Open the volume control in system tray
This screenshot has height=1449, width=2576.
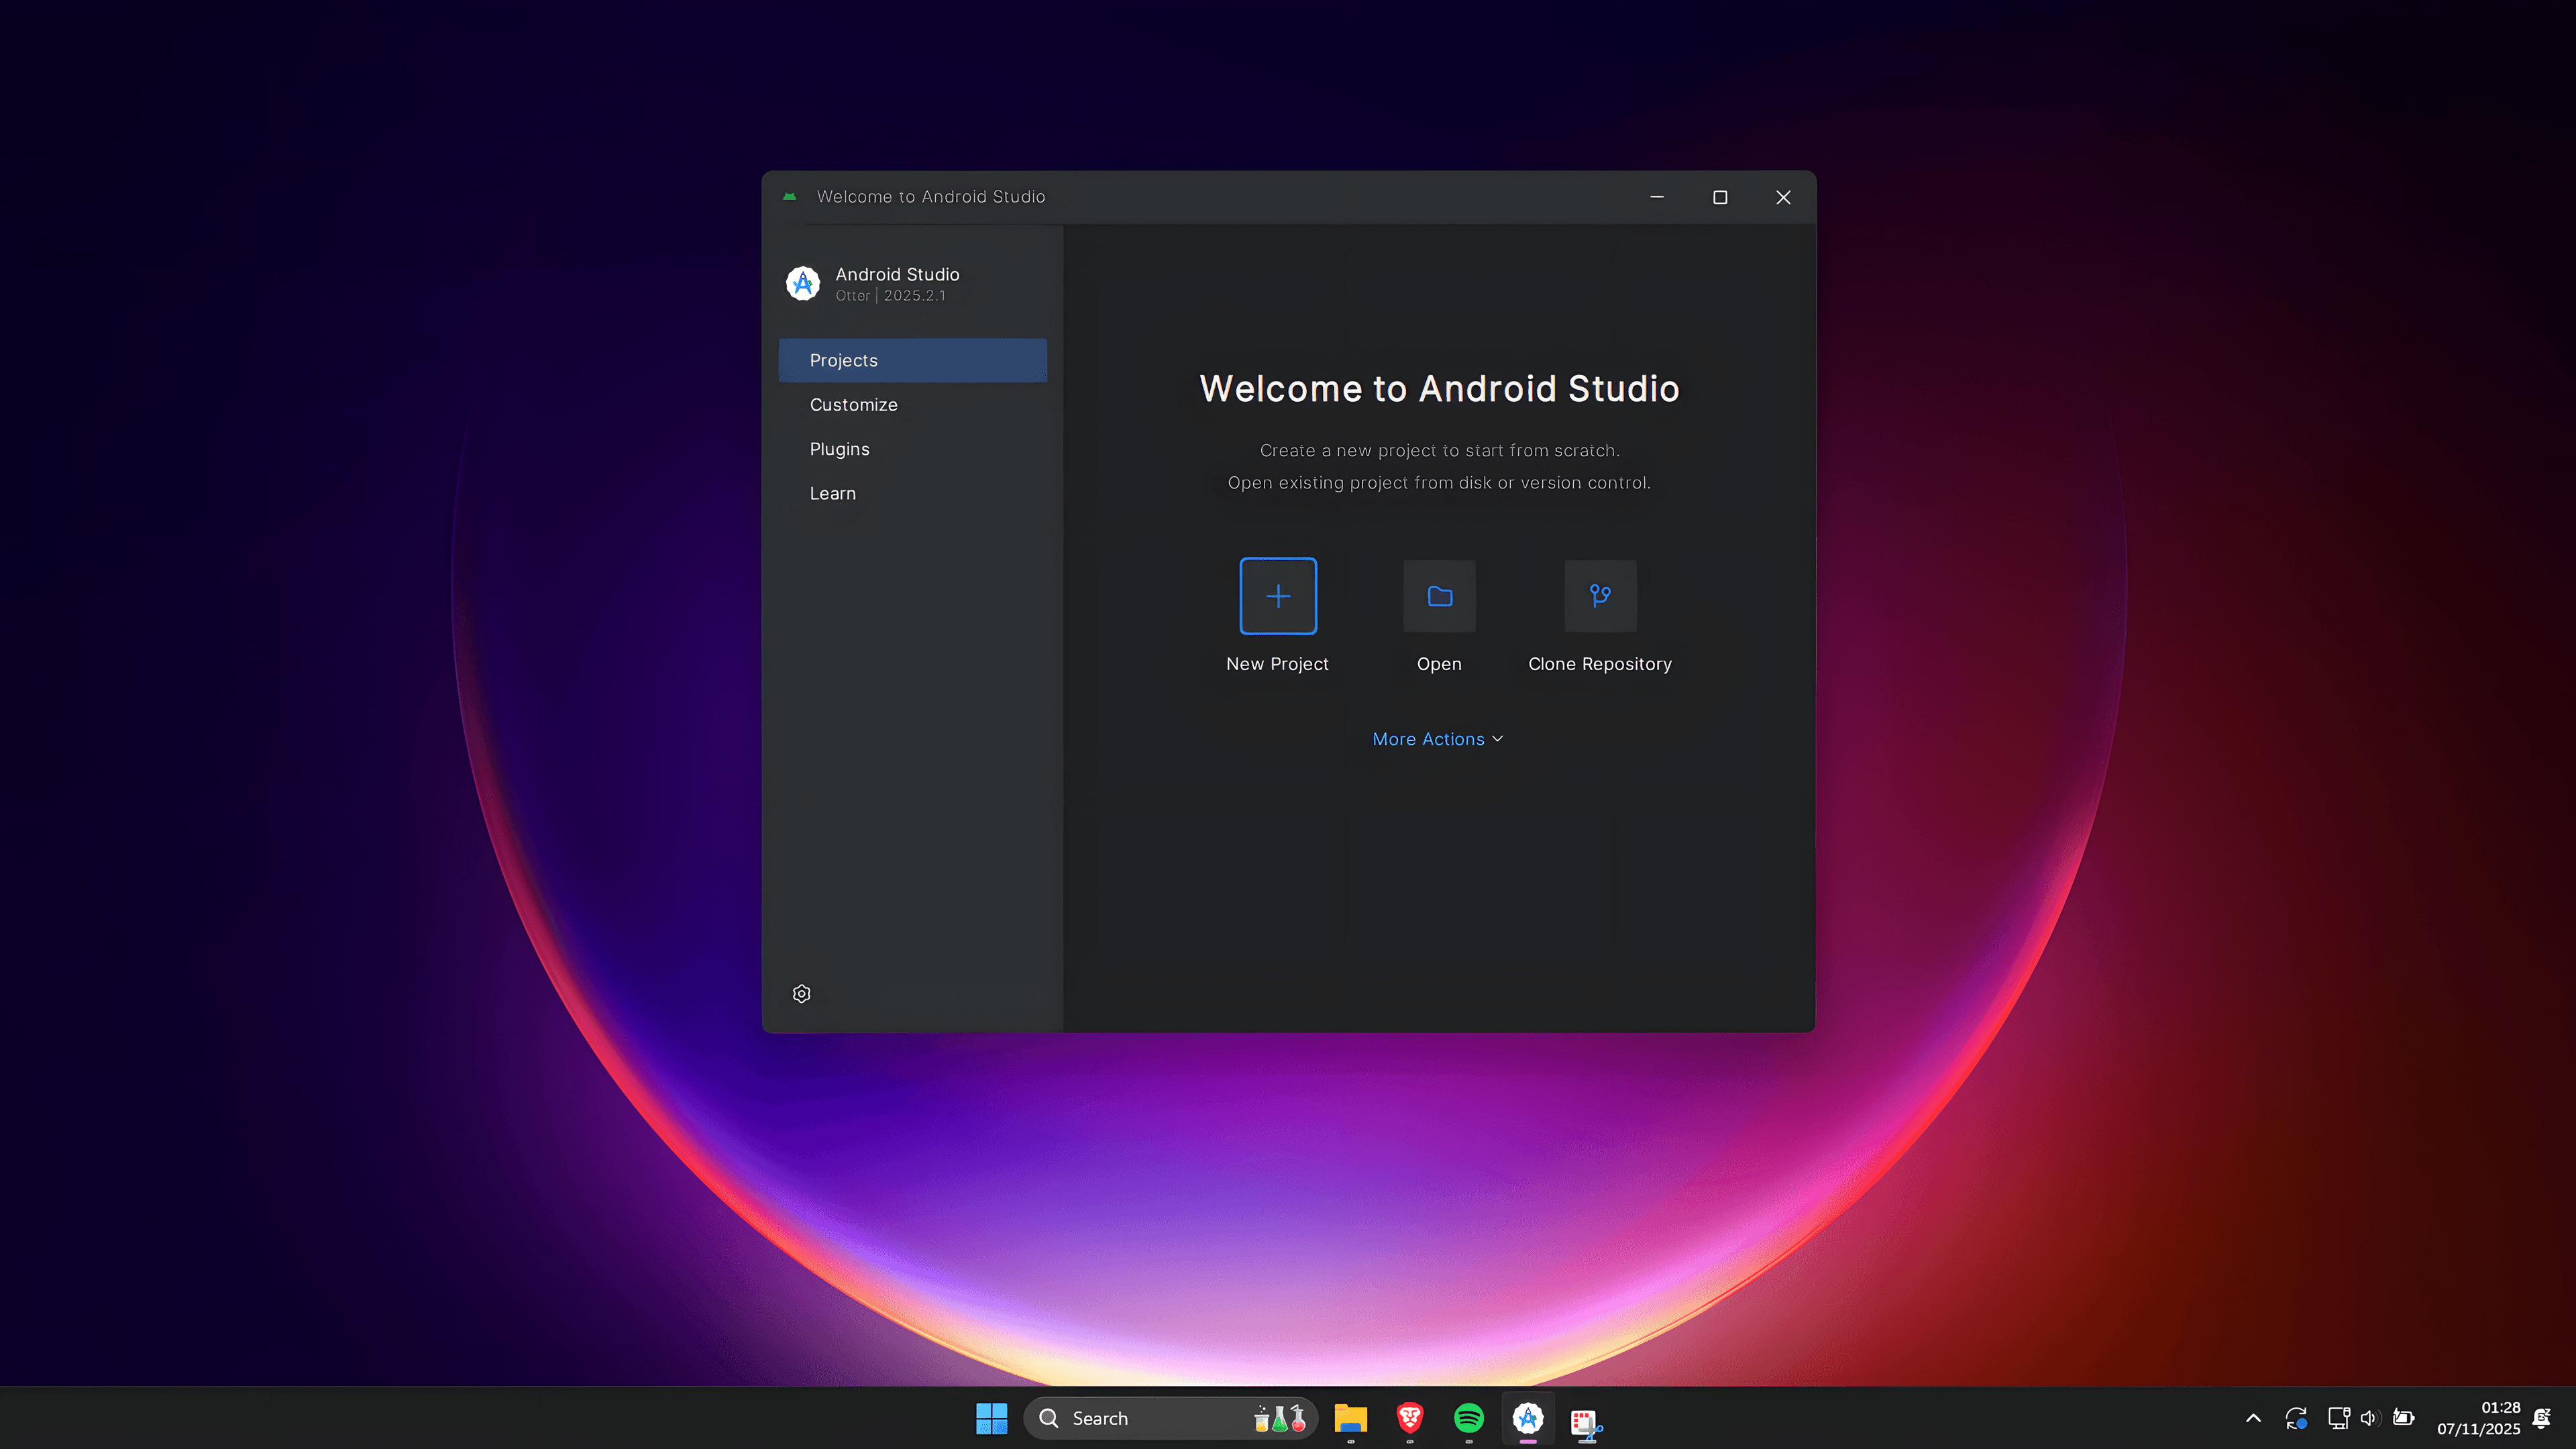pyautogui.click(x=2369, y=1417)
